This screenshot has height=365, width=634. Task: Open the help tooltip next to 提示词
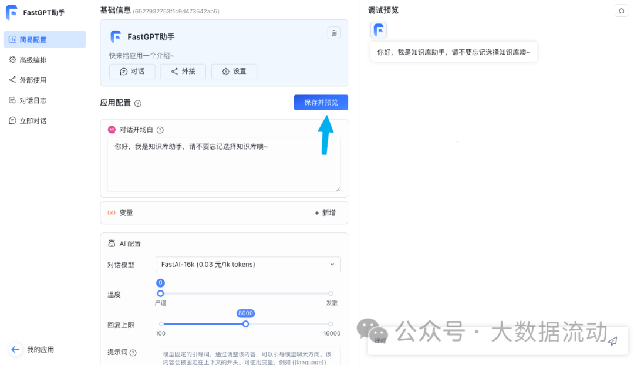133,353
